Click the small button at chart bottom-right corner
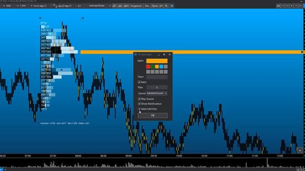The width and height of the screenshot is (305, 171). 300,151
